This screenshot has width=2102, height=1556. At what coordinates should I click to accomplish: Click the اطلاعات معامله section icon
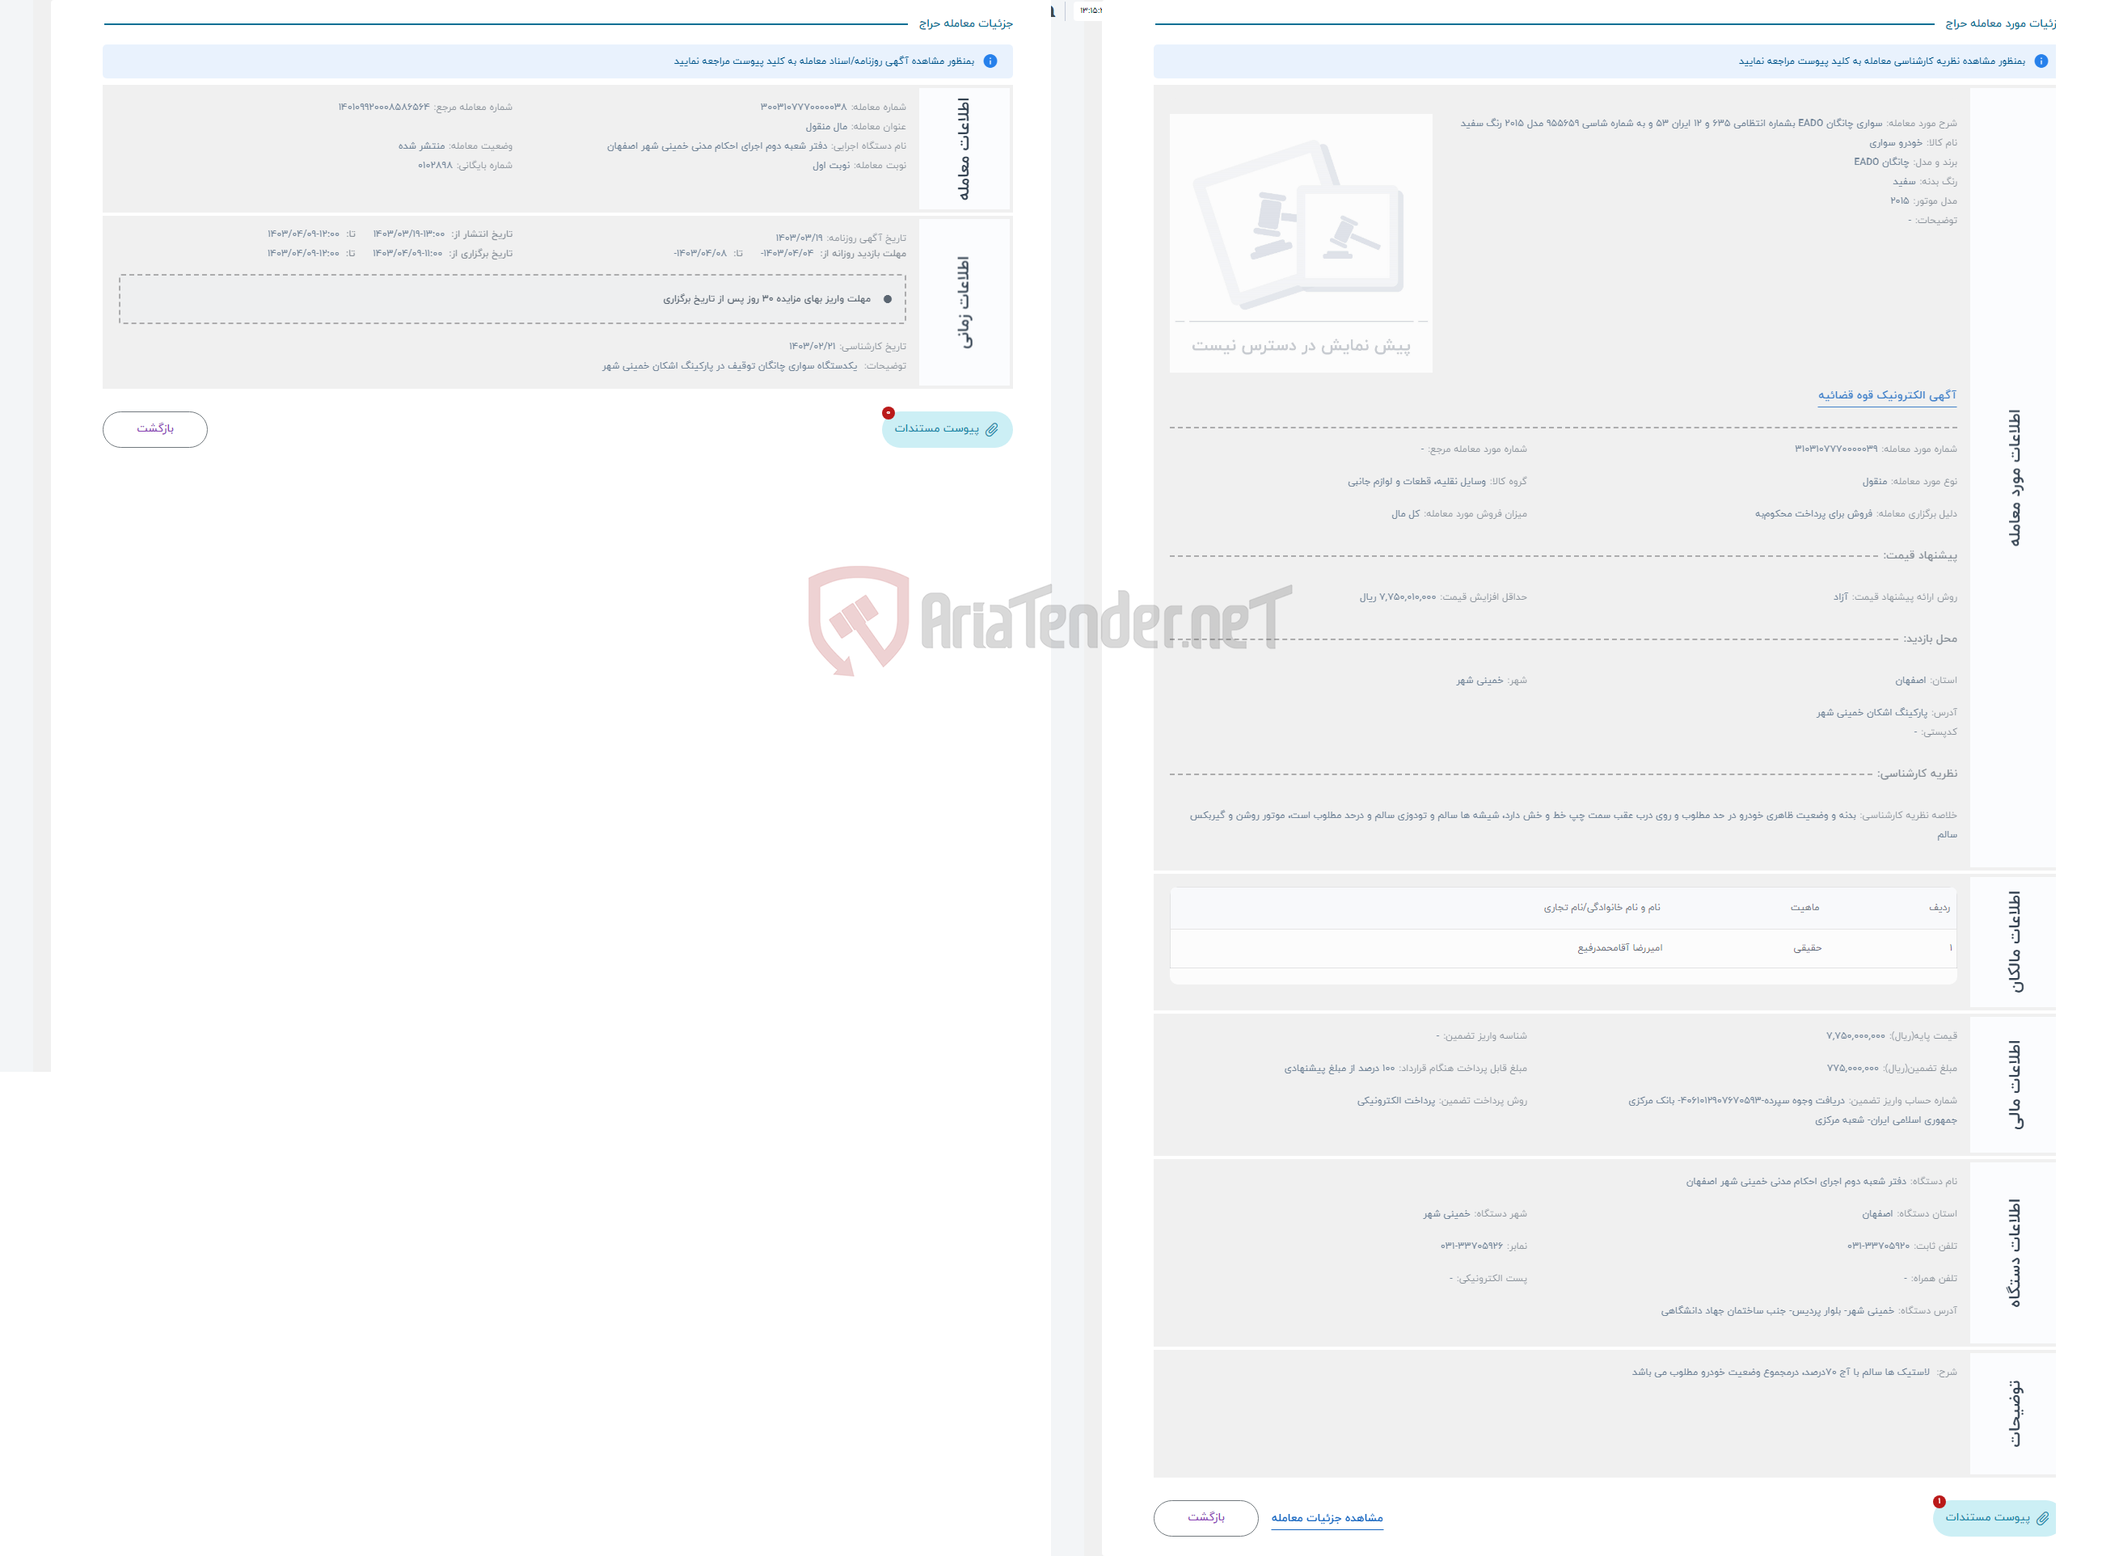[981, 147]
